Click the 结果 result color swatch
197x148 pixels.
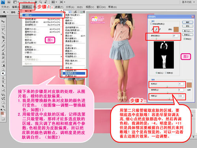189,85
